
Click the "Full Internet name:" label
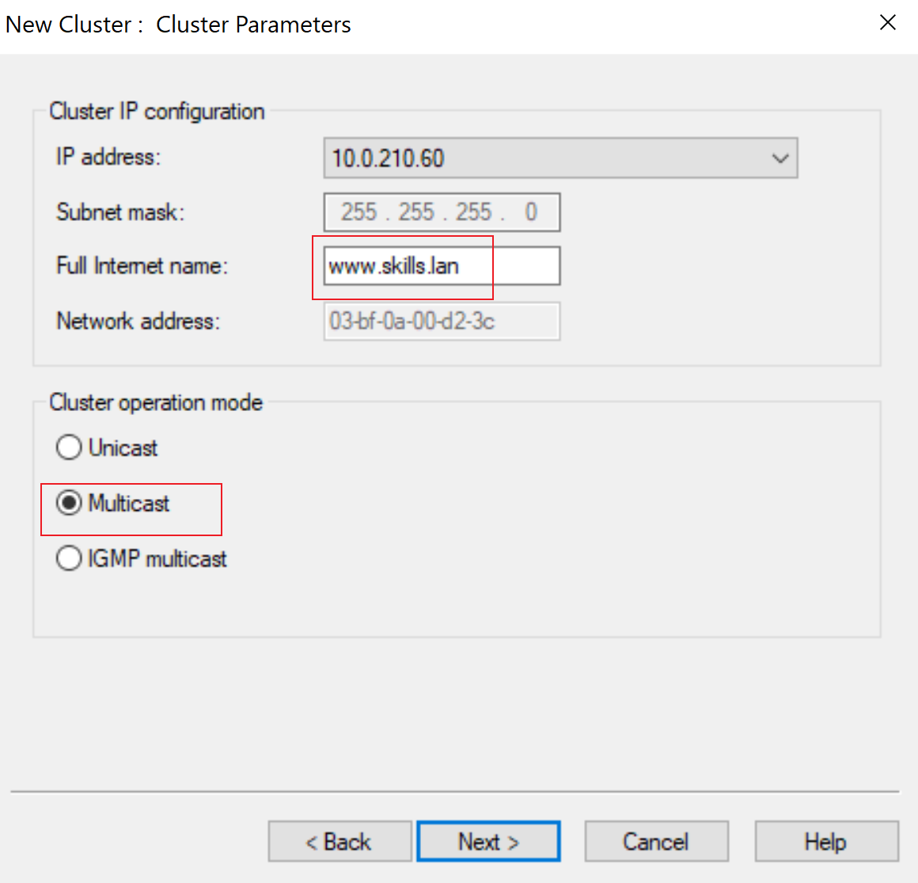click(x=142, y=266)
